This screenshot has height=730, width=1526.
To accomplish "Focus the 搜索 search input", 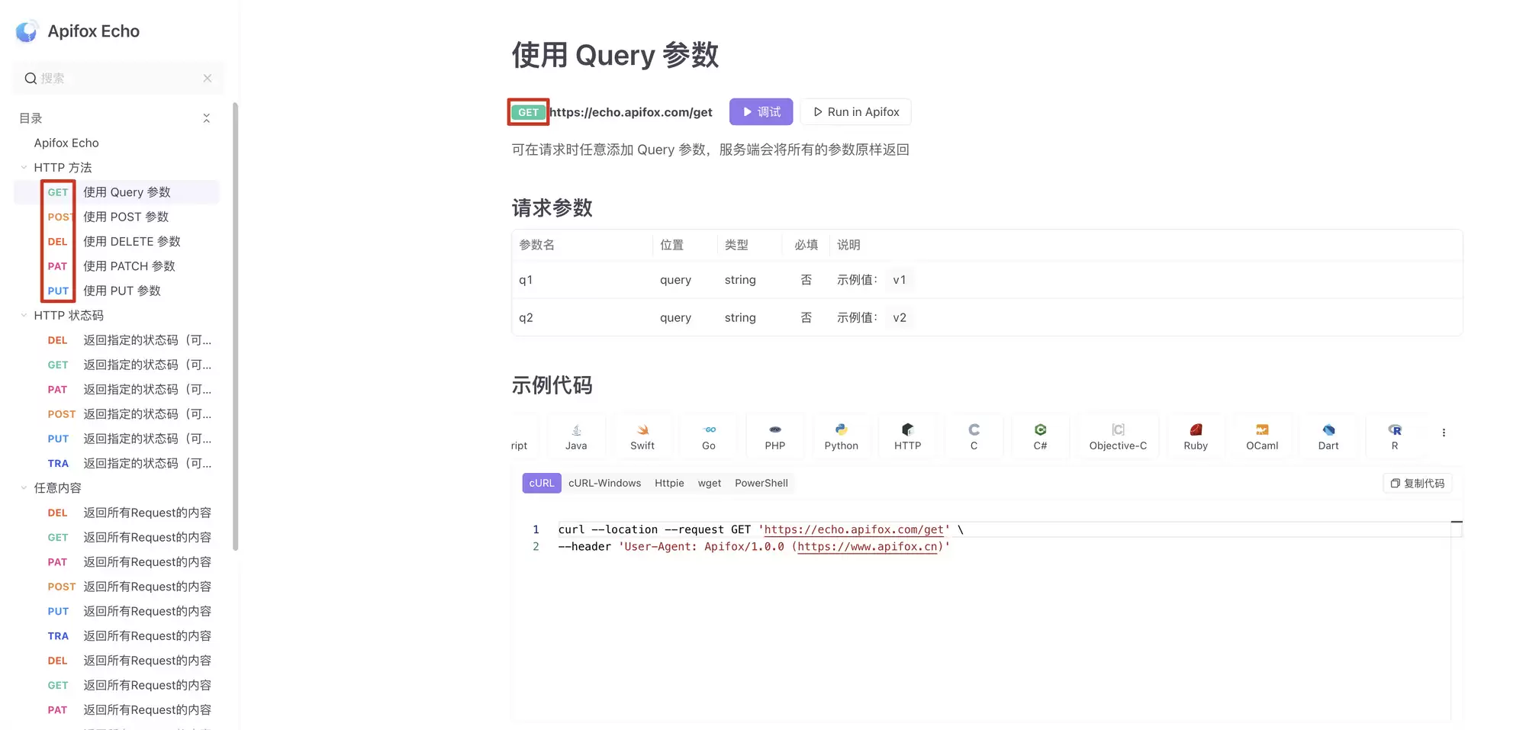I will [x=119, y=79].
